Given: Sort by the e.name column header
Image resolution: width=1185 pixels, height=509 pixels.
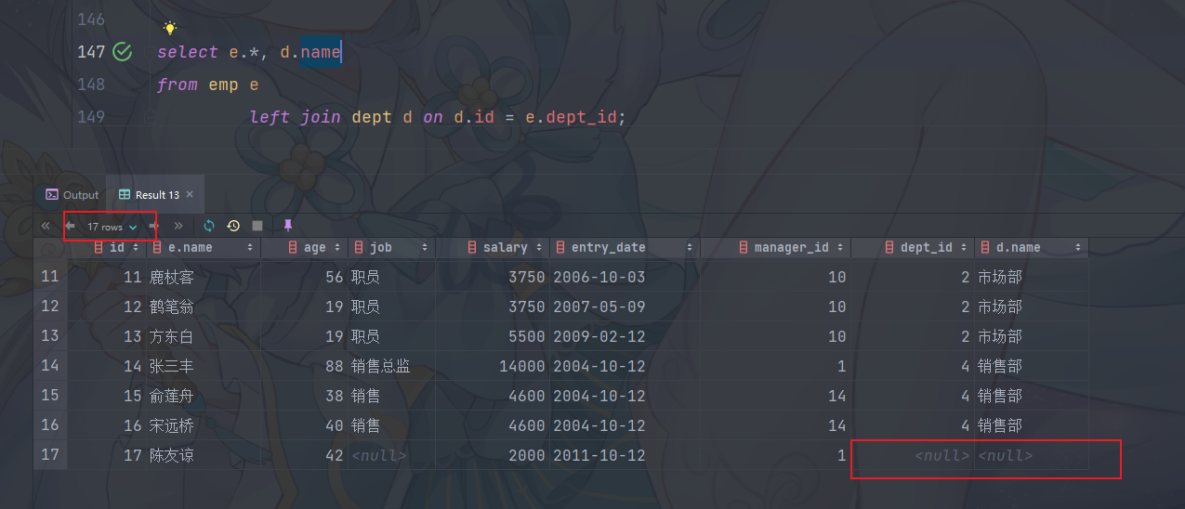Looking at the screenshot, I should (204, 247).
